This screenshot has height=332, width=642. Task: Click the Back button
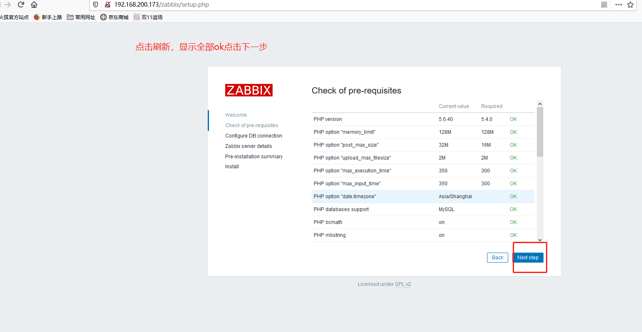(497, 258)
